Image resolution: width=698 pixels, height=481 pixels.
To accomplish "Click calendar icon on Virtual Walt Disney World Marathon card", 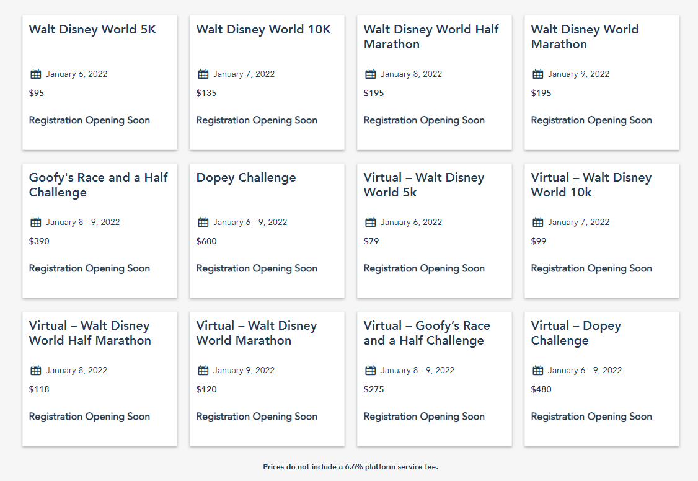I will pyautogui.click(x=203, y=371).
